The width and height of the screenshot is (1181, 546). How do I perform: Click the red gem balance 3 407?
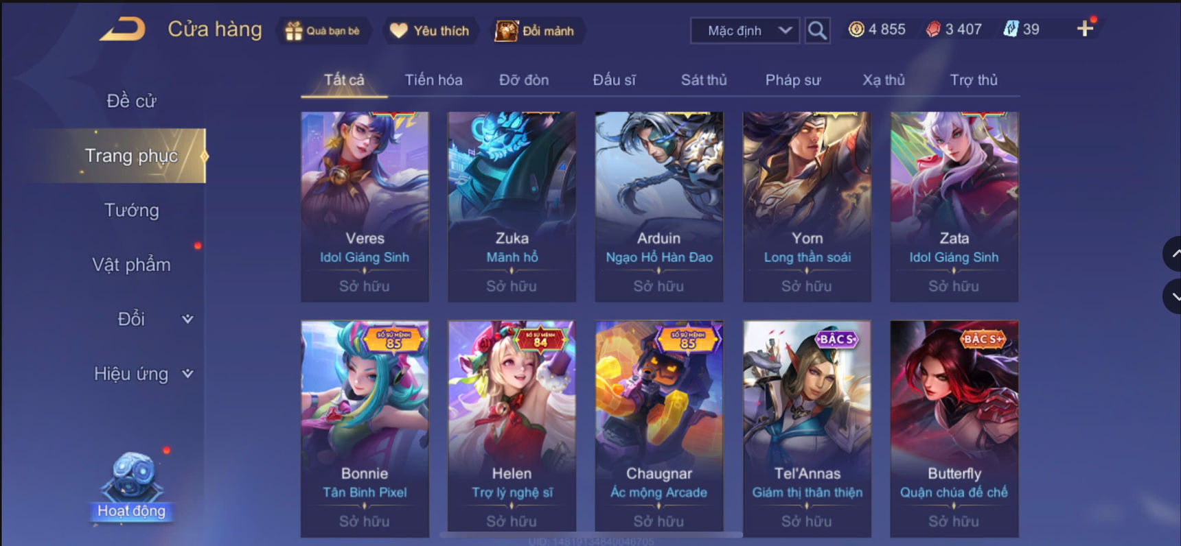pyautogui.click(x=954, y=29)
